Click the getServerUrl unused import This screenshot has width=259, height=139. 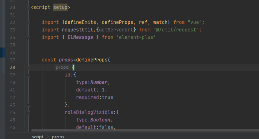[x=116, y=30]
